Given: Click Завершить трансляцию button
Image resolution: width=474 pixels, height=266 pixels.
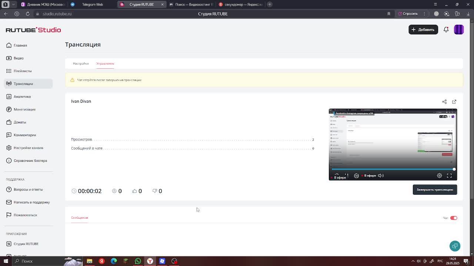Looking at the screenshot, I should pos(435,190).
